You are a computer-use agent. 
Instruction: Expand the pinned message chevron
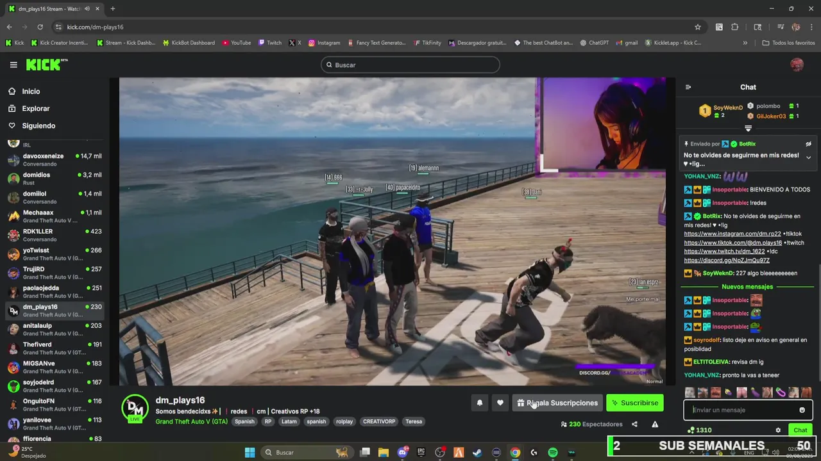point(808,158)
